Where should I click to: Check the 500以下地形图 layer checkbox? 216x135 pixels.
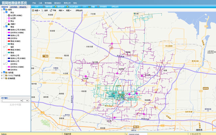[4, 75]
